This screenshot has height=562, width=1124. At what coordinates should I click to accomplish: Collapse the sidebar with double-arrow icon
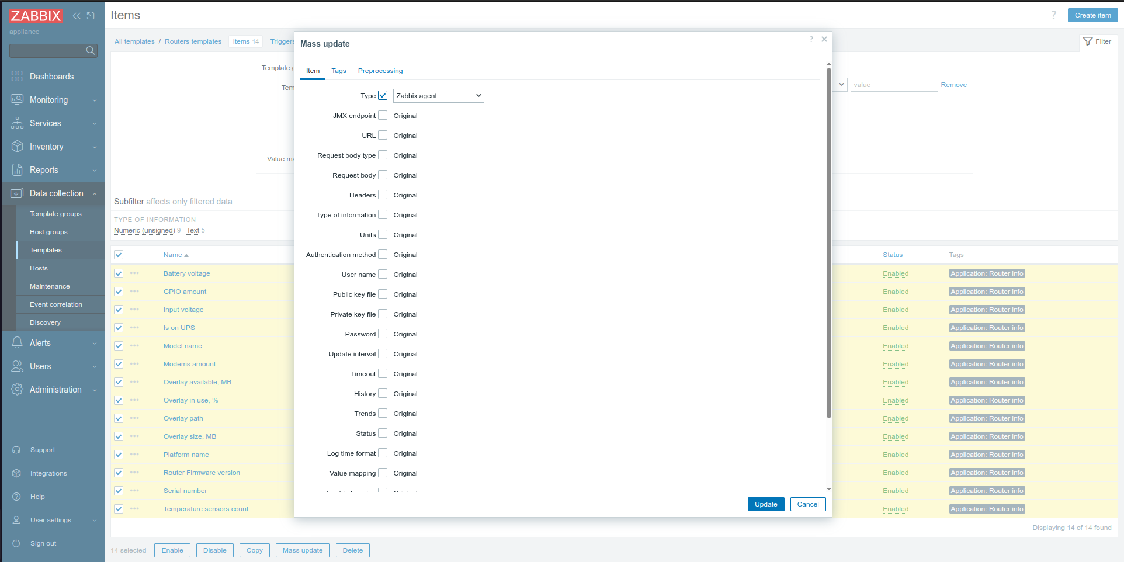(x=77, y=16)
